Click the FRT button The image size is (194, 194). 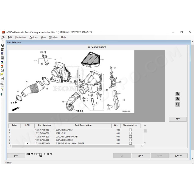[x=178, y=119]
